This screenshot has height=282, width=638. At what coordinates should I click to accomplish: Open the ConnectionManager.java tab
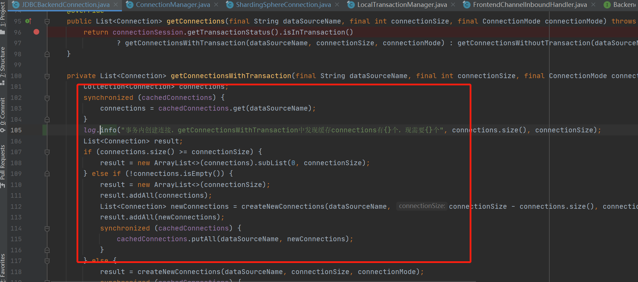(x=173, y=4)
